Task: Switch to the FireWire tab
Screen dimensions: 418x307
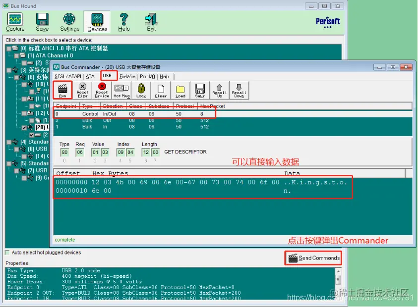Action: coord(127,76)
